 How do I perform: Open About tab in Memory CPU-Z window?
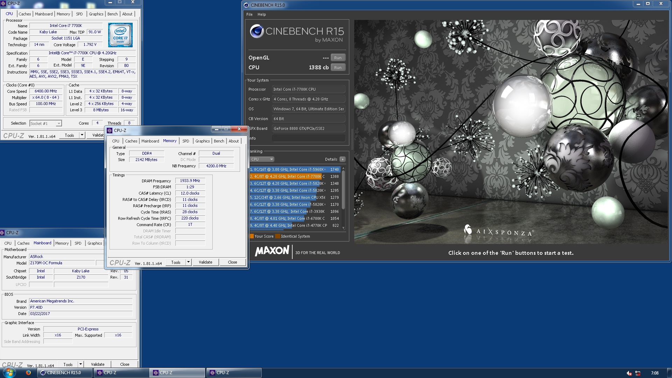[x=233, y=141]
